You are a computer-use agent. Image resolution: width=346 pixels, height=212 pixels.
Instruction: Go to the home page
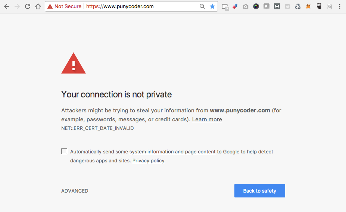[38, 6]
